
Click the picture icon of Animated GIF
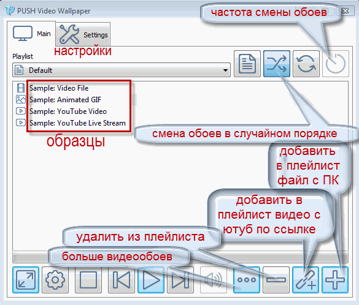pos(21,100)
